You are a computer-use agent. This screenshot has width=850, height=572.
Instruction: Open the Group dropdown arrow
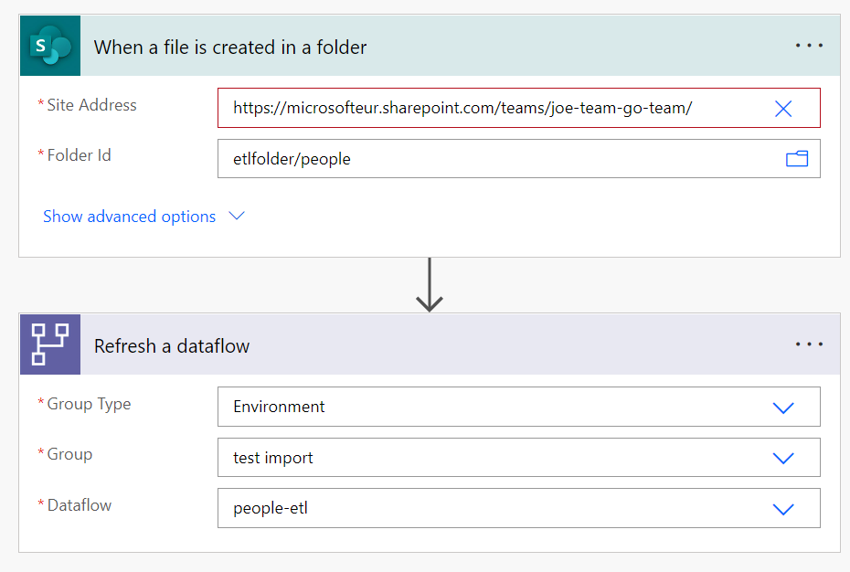coord(782,458)
